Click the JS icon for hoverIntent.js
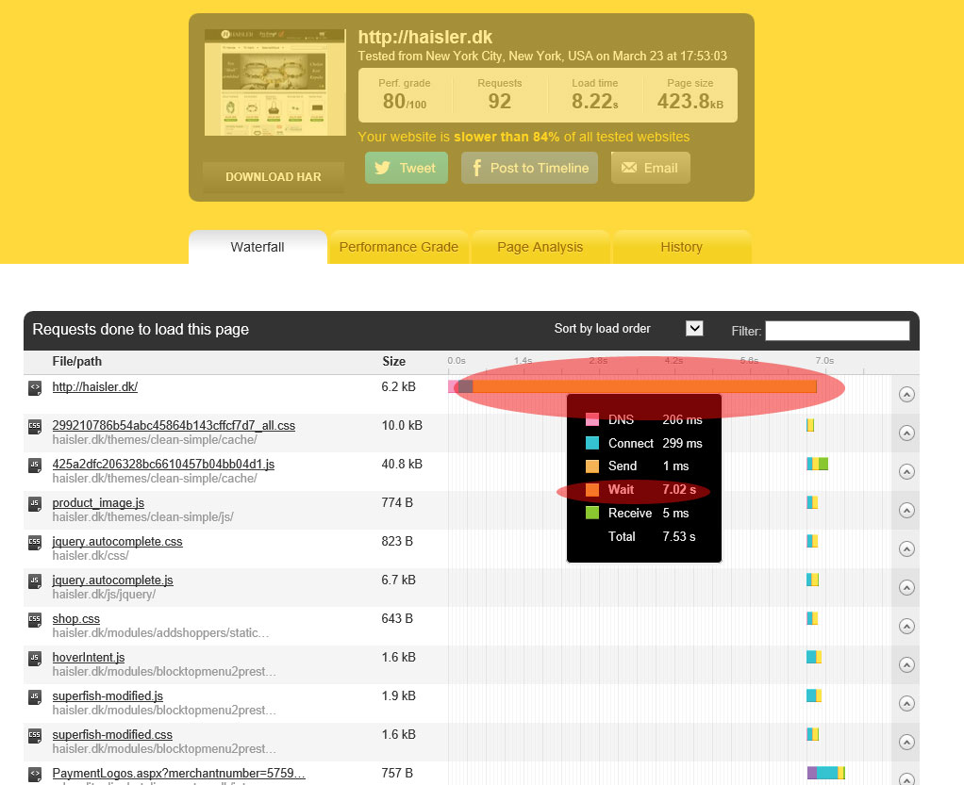Image resolution: width=964 pixels, height=785 pixels. tap(35, 659)
